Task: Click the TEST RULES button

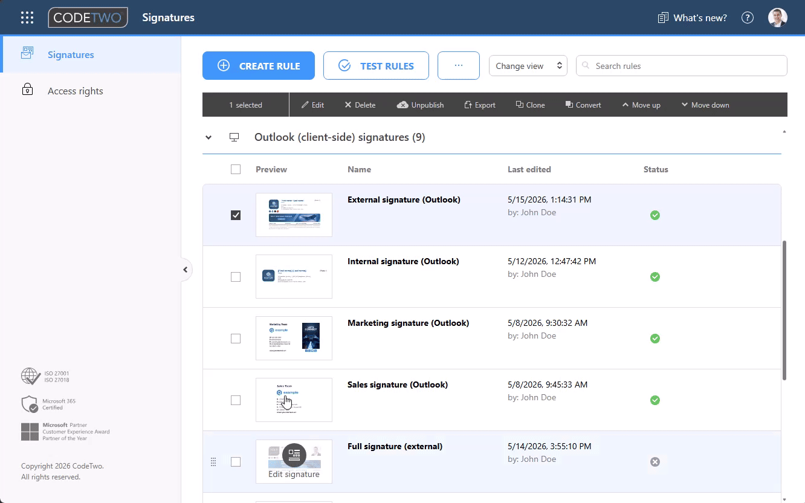Action: pyautogui.click(x=376, y=66)
